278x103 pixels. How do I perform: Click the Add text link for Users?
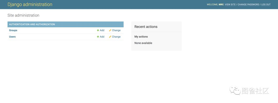[x=102, y=37]
